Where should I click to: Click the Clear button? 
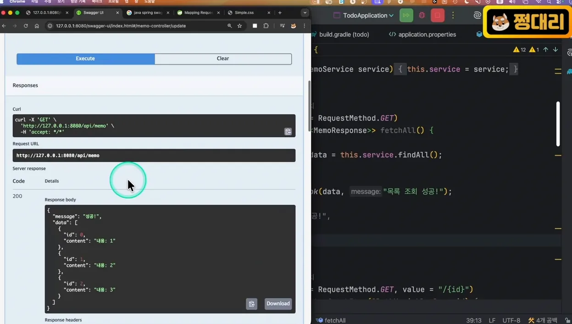tap(223, 59)
